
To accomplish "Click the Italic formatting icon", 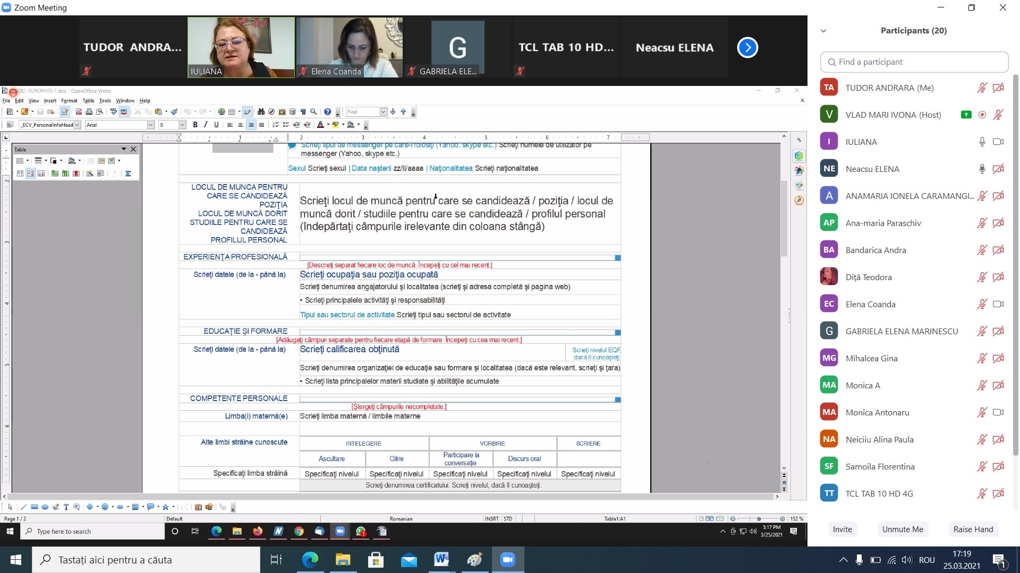I will 206,125.
